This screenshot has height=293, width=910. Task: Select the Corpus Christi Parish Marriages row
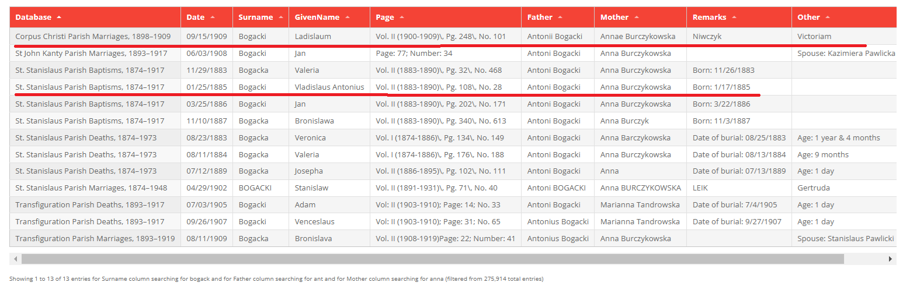click(93, 36)
